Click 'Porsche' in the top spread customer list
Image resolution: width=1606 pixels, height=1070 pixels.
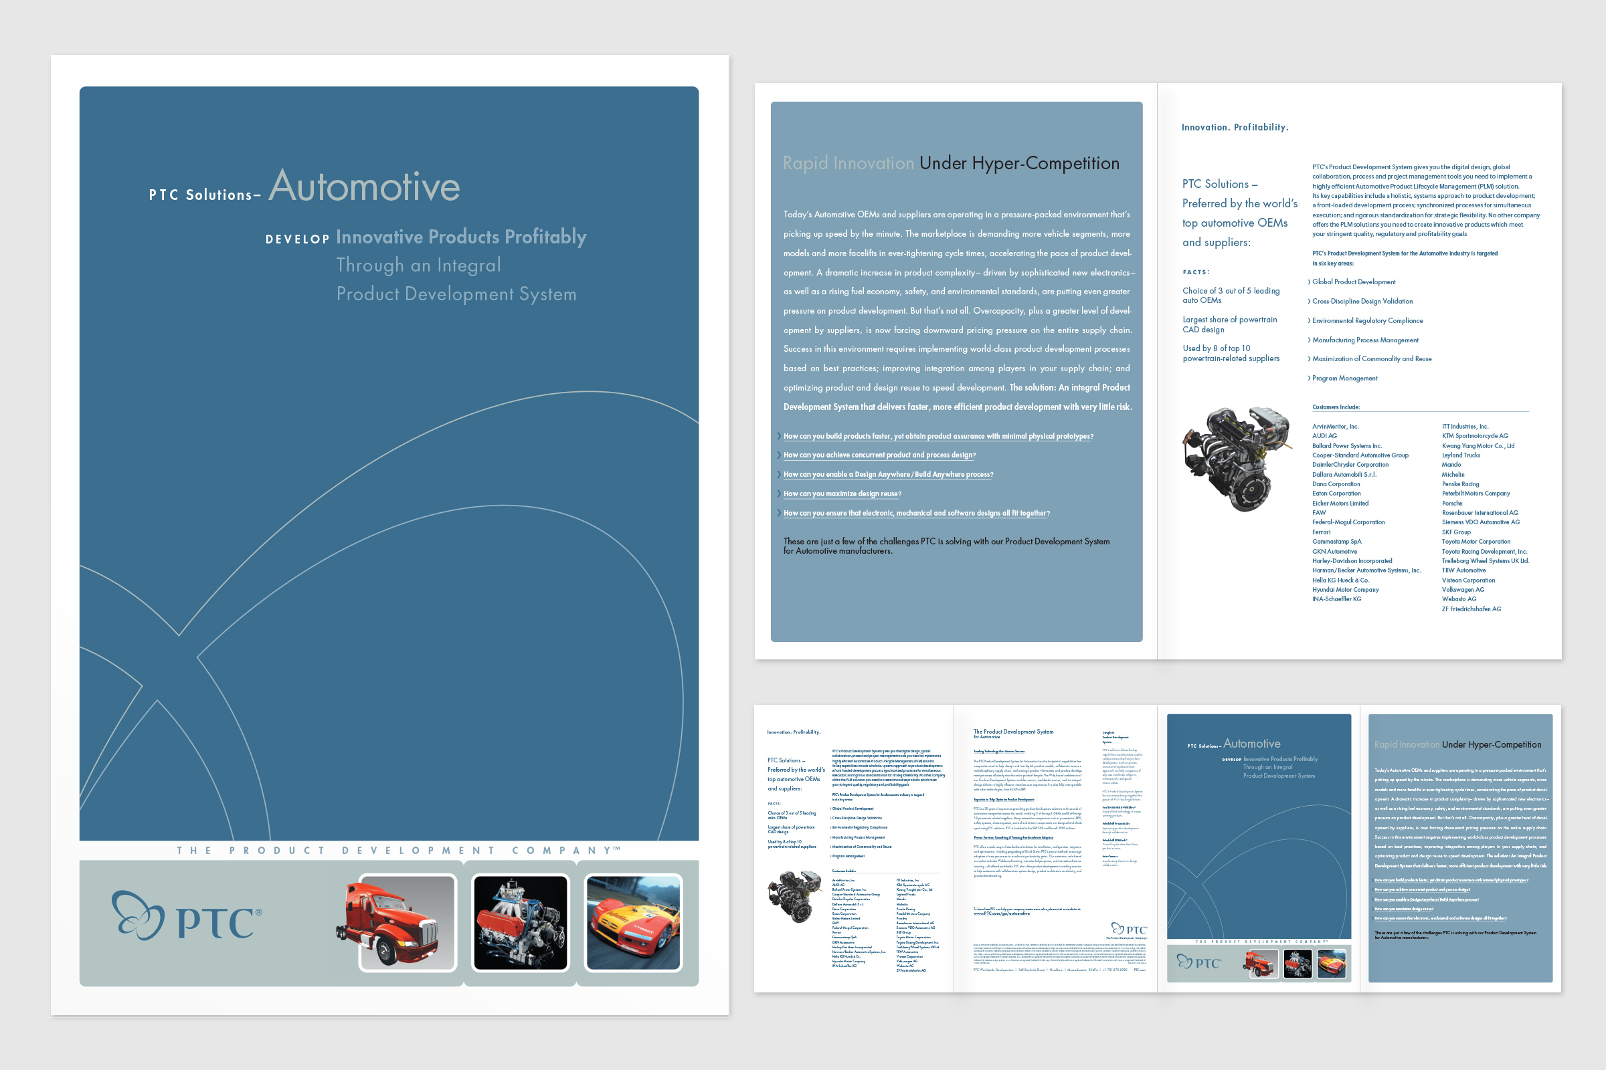click(1451, 504)
